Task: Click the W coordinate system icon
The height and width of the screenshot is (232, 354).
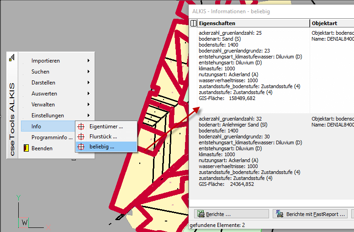Action: point(24,222)
